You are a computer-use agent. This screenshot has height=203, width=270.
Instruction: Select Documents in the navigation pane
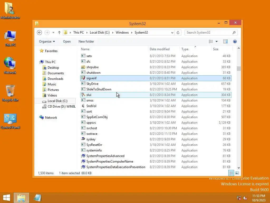click(x=56, y=73)
